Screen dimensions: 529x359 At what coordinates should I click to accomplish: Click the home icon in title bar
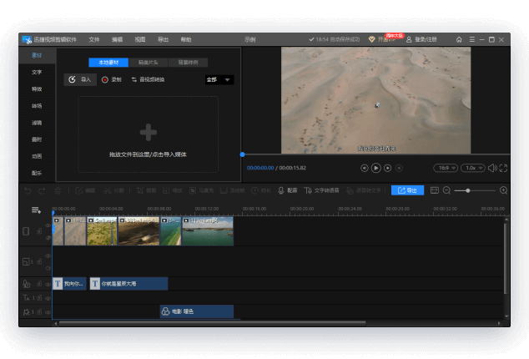459,39
